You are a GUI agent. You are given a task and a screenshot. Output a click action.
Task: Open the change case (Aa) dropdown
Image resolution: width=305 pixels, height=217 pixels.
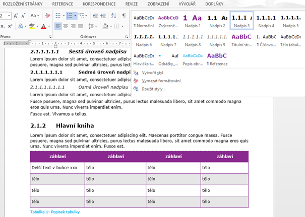click(x=35, y=16)
